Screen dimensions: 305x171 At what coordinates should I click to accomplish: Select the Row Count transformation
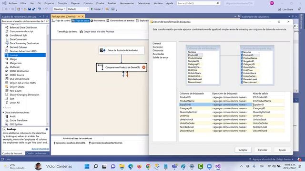pyautogui.click(x=16, y=91)
